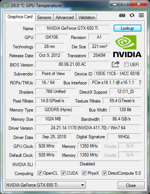Click the refresh arrows icon
Image resolution: width=150 pixels, height=194 pixels.
[x=132, y=15]
